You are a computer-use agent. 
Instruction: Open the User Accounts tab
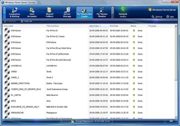point(32,13)
